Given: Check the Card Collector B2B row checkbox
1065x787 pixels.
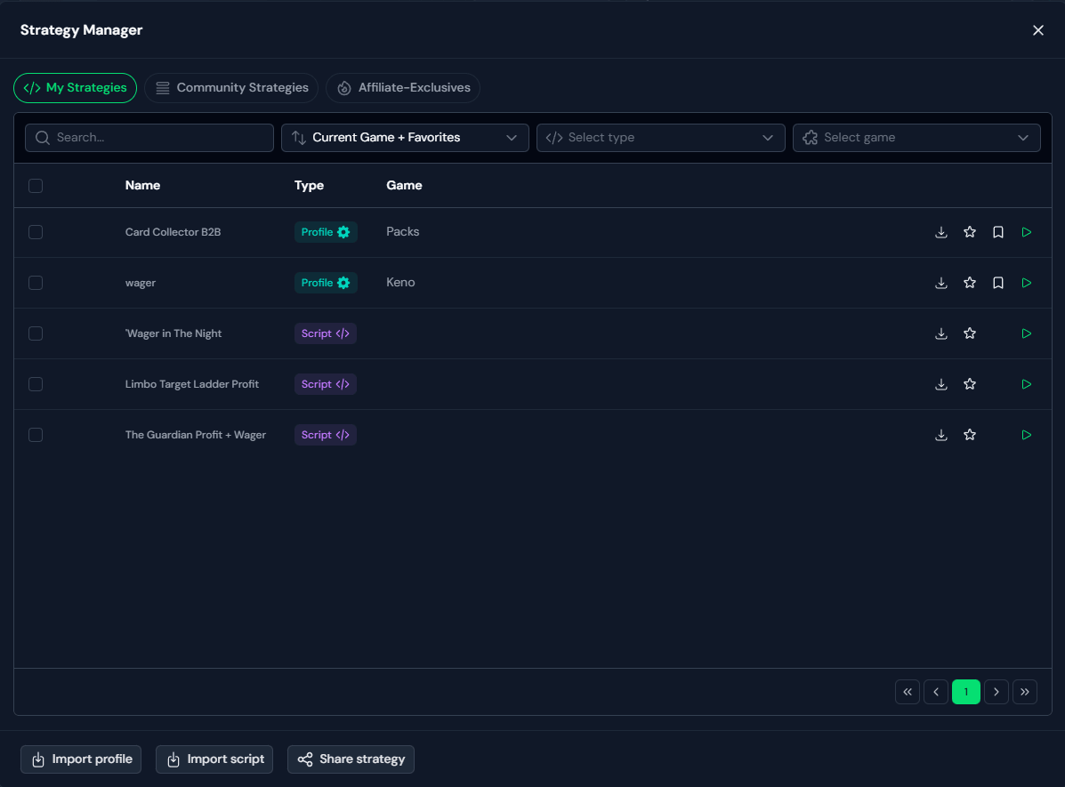Looking at the screenshot, I should pyautogui.click(x=36, y=232).
